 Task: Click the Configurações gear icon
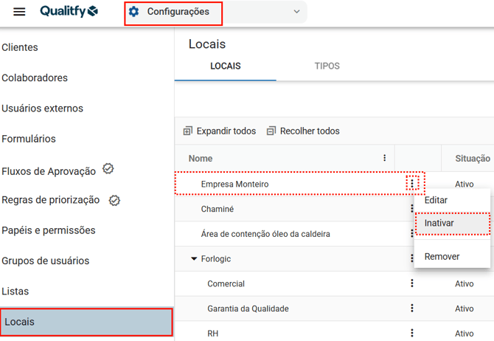tap(133, 12)
